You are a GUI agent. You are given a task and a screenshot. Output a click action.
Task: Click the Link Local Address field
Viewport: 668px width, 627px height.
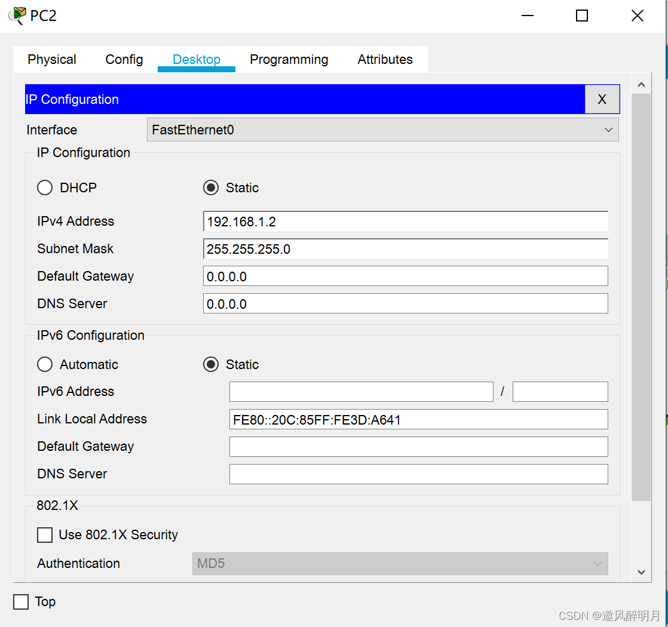point(419,419)
